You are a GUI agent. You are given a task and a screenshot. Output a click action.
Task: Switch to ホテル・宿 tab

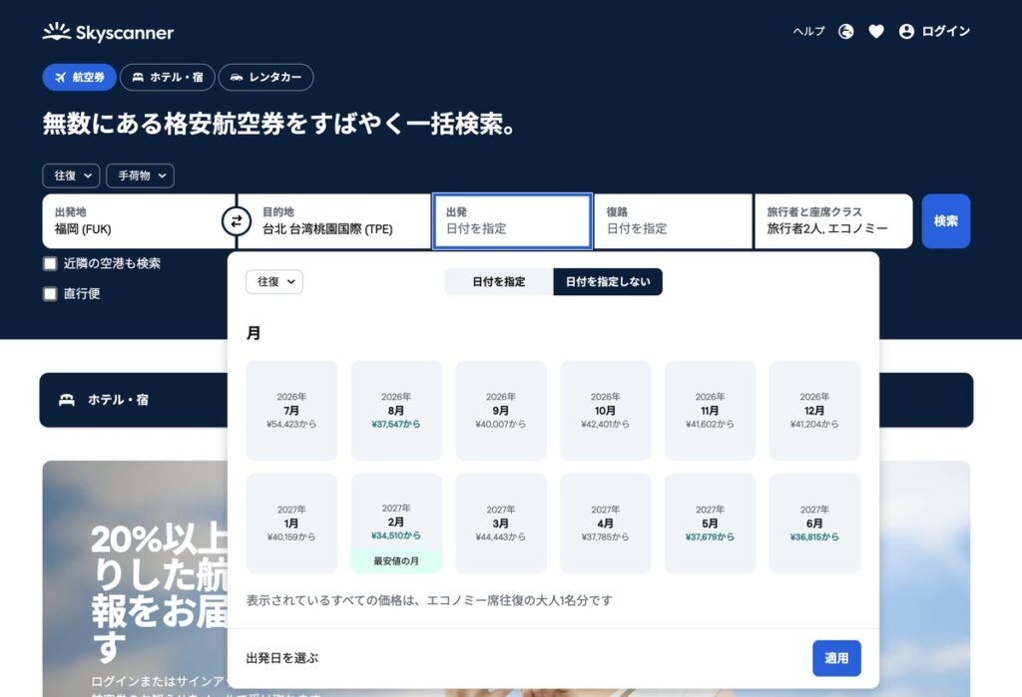(x=168, y=77)
